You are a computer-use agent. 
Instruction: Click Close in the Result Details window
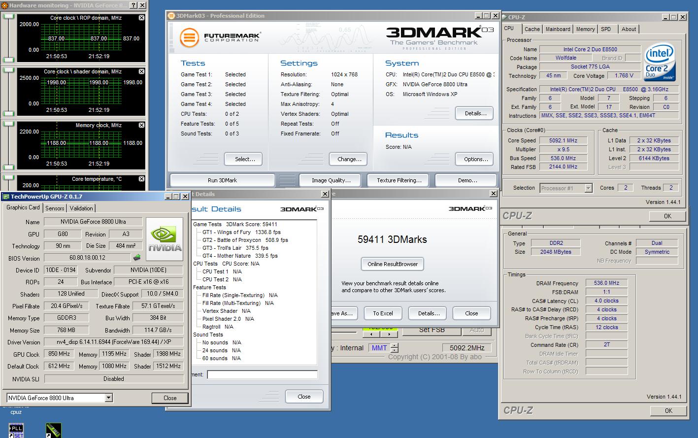tap(304, 397)
